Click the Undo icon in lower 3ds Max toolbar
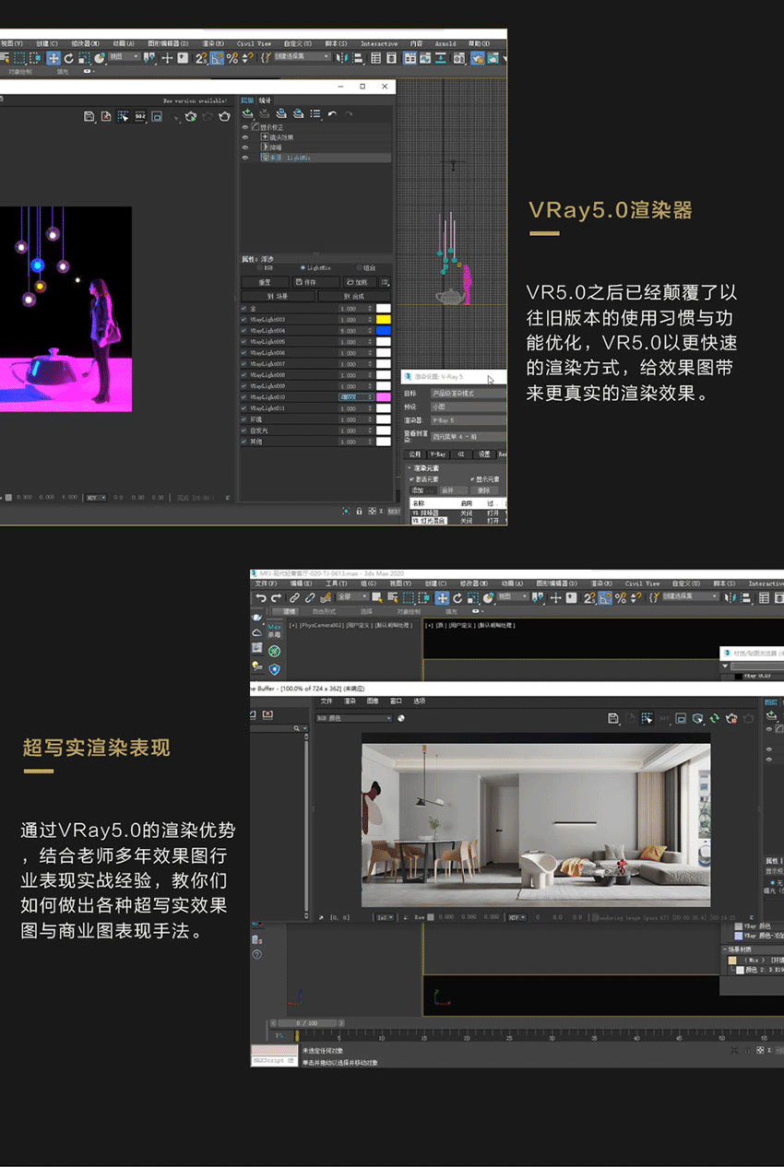The image size is (784, 1167). click(x=261, y=598)
